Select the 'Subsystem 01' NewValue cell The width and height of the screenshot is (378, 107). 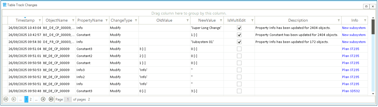point(207,42)
